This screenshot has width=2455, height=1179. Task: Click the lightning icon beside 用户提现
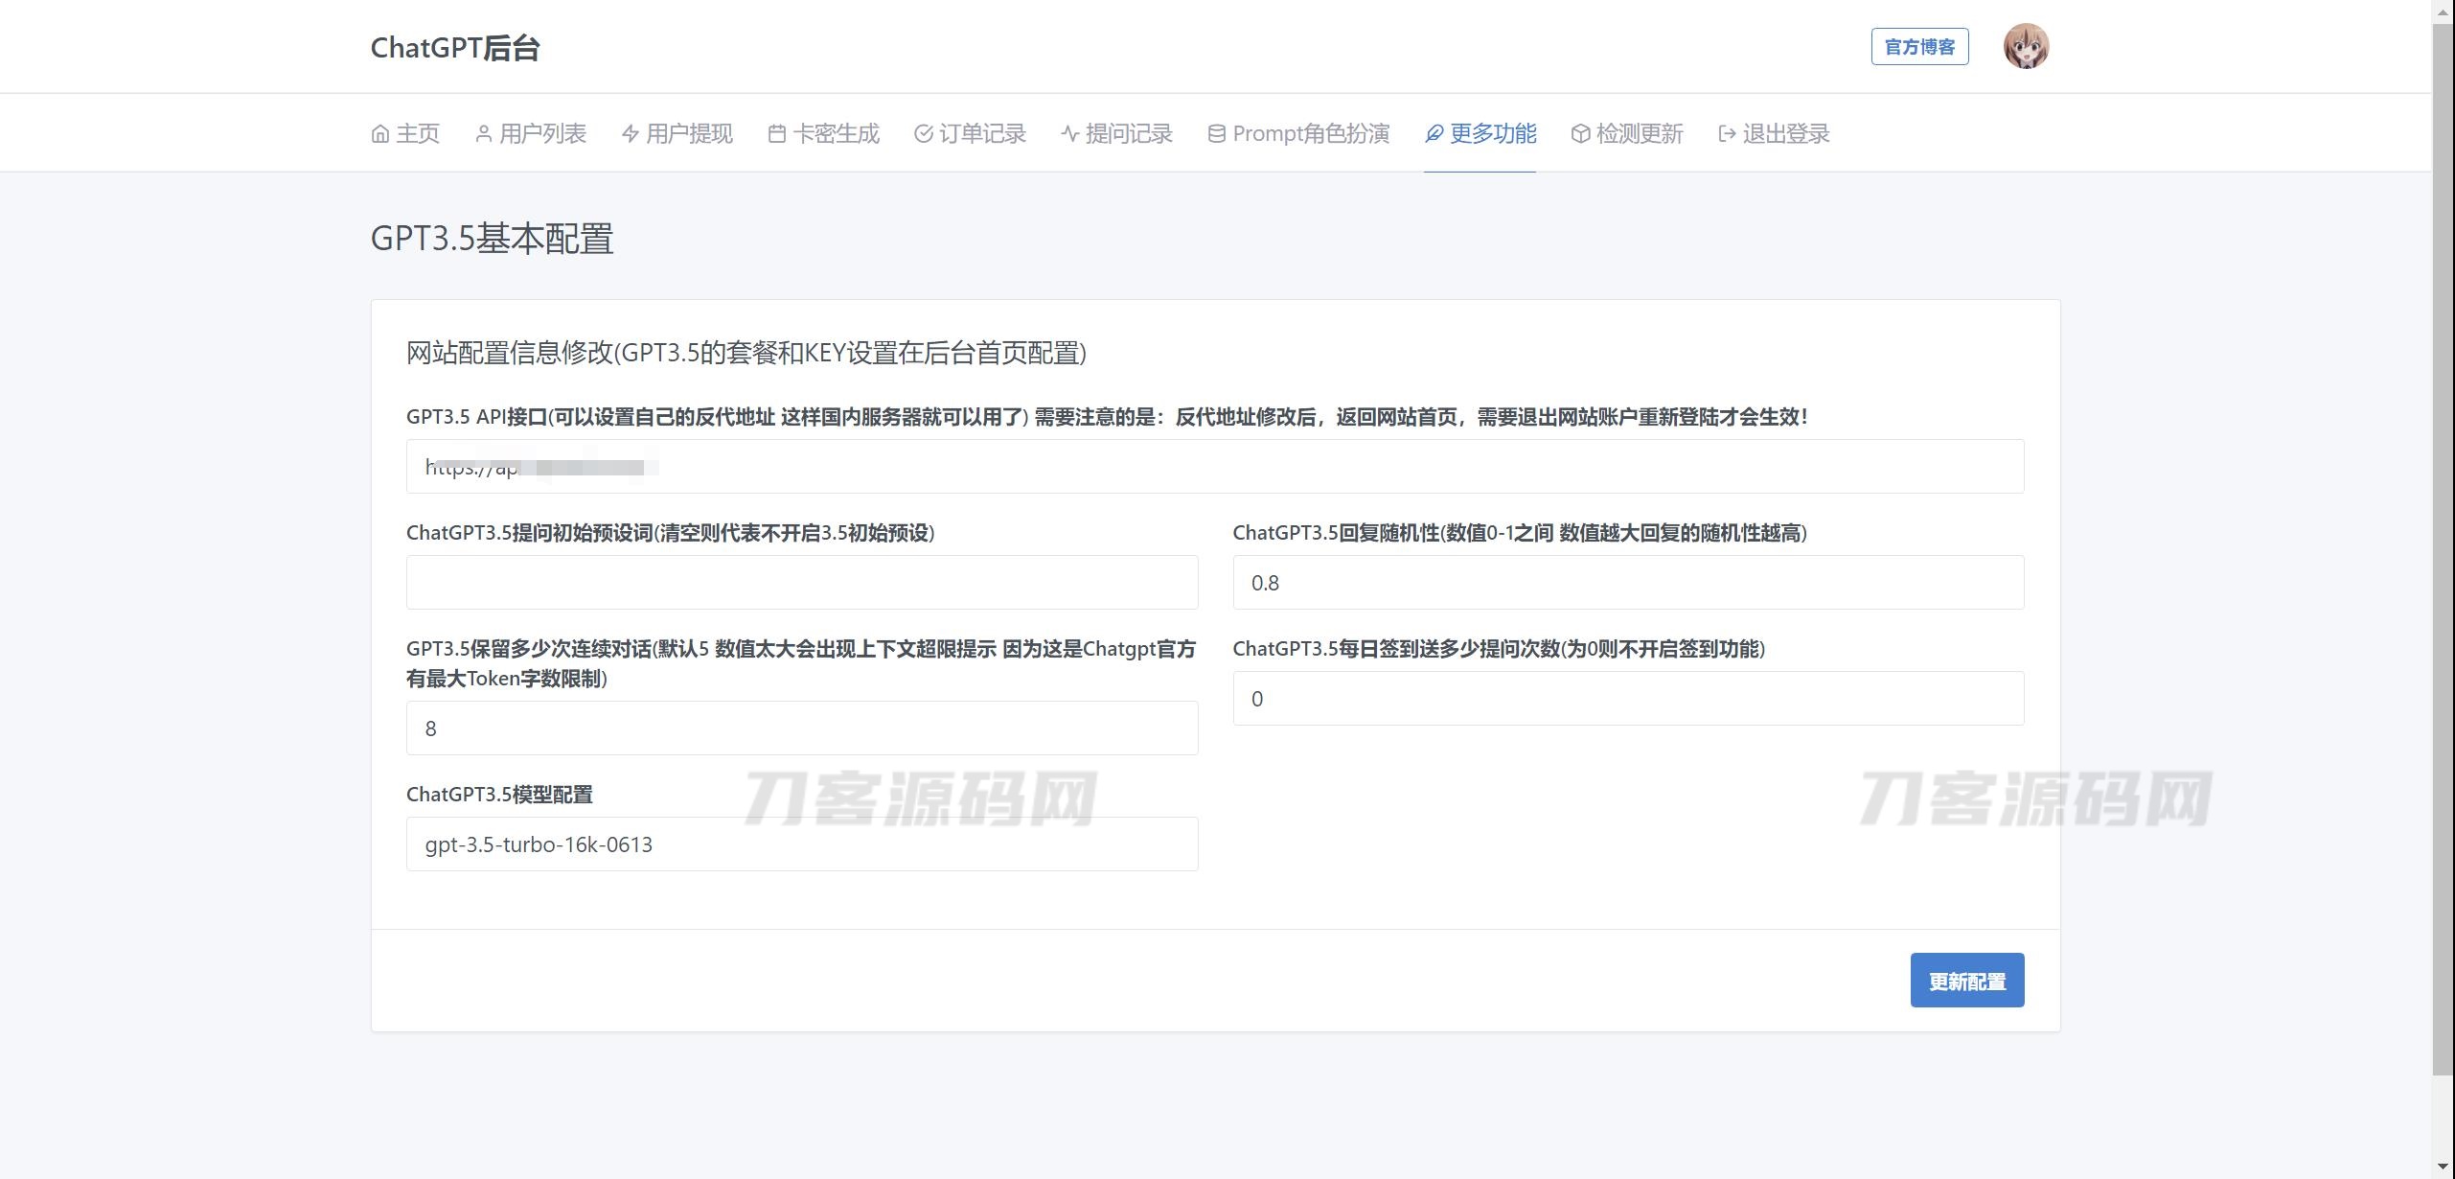[631, 134]
